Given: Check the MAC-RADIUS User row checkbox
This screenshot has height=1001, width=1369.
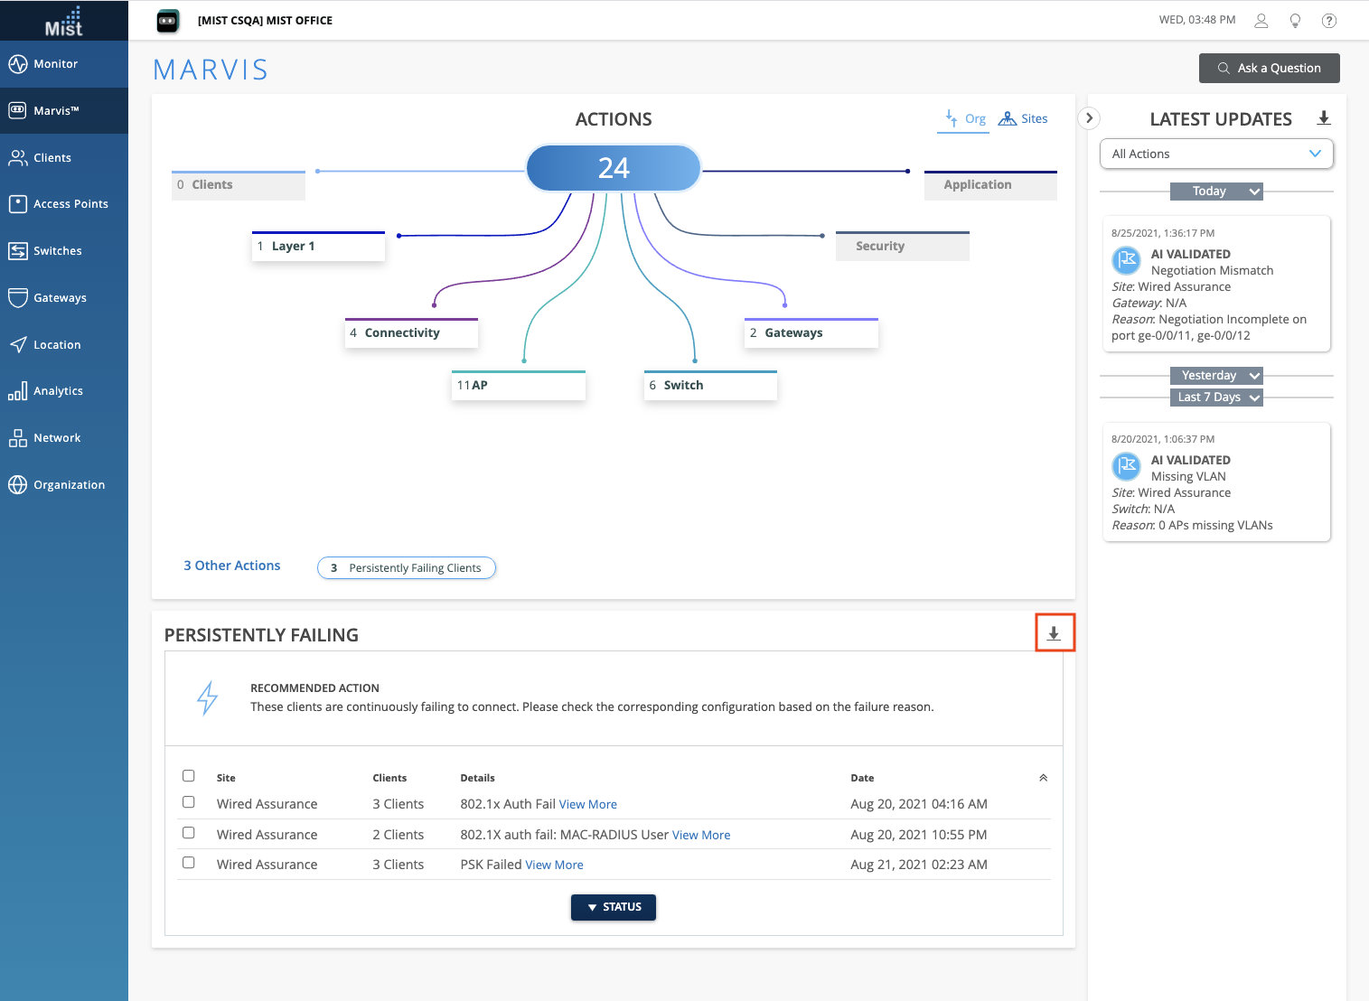Looking at the screenshot, I should coord(189,833).
